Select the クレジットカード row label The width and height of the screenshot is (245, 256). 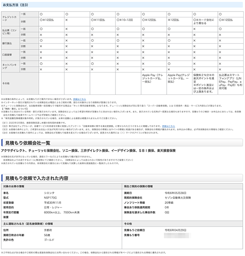10,19
